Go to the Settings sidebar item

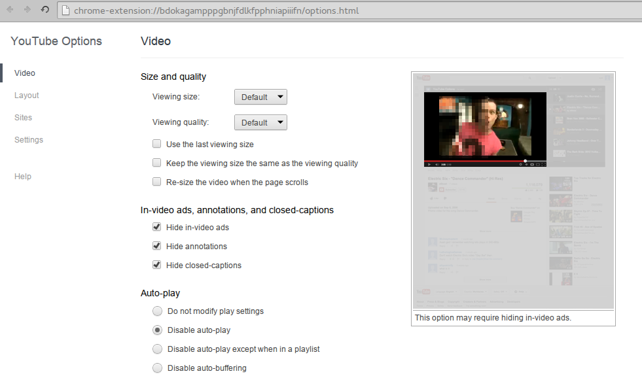(29, 140)
